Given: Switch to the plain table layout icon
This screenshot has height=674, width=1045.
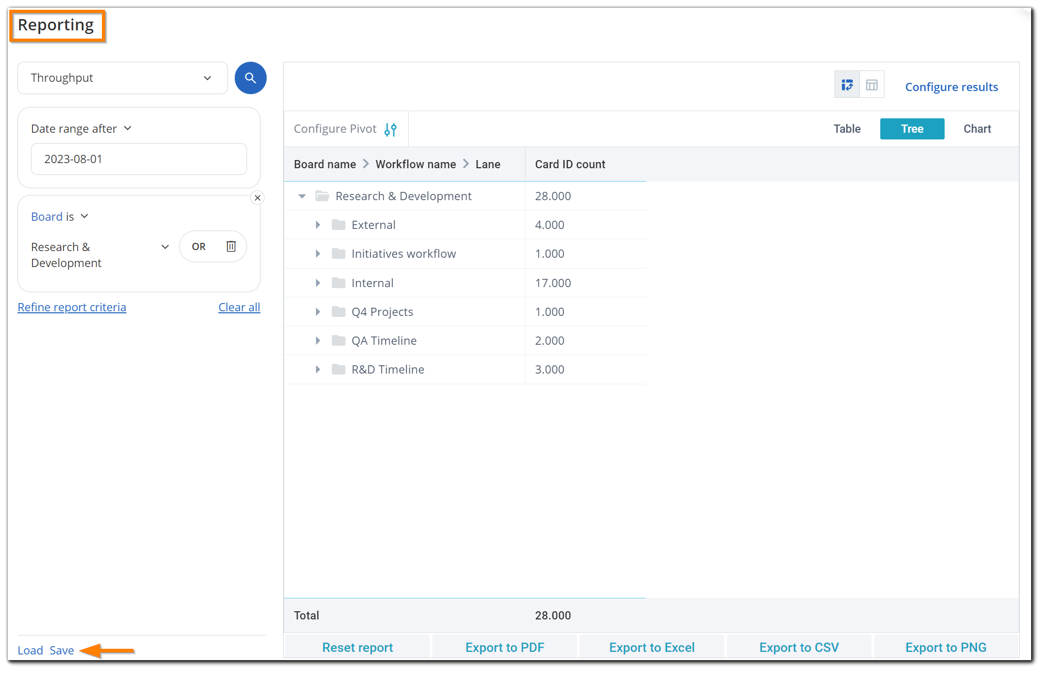Looking at the screenshot, I should coord(872,85).
